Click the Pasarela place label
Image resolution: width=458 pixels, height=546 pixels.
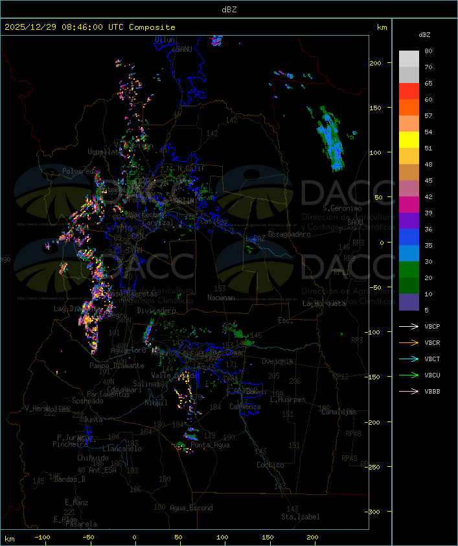(82, 524)
